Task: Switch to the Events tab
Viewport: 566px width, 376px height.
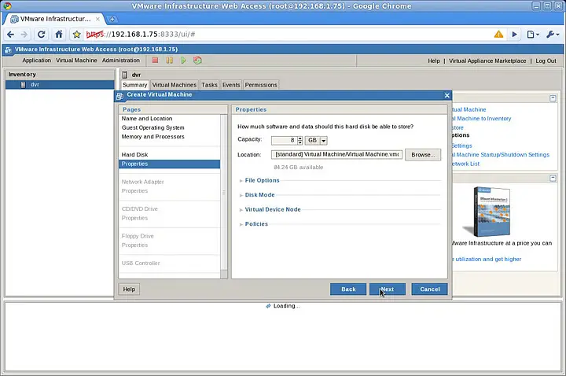Action: 231,85
